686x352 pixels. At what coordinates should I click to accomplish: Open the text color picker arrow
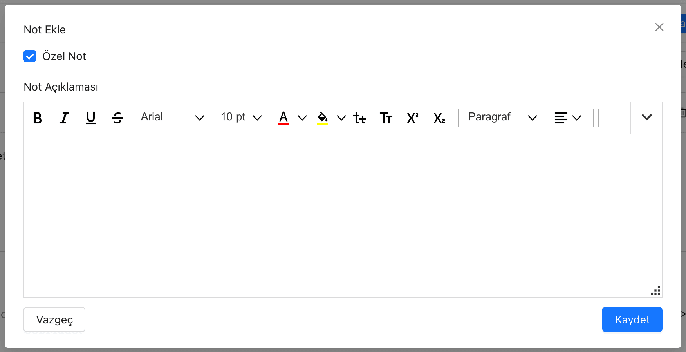pos(302,118)
